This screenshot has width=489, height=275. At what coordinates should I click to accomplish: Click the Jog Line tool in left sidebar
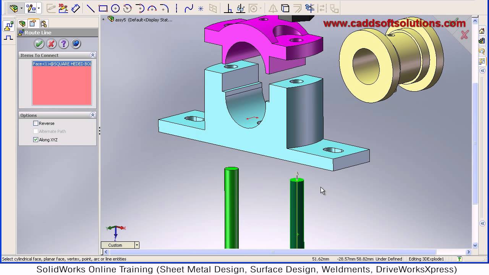(8, 37)
